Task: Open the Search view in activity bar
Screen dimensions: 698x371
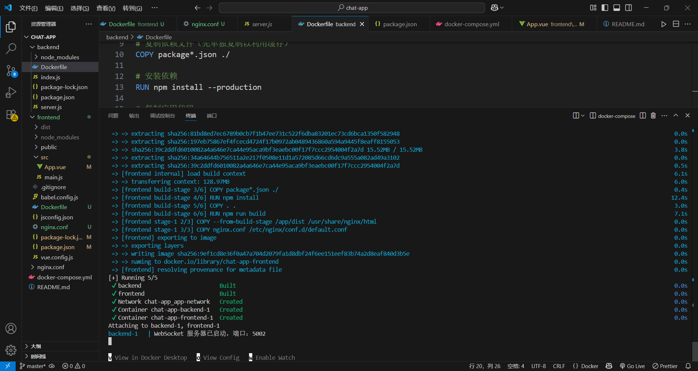Action: 11,49
